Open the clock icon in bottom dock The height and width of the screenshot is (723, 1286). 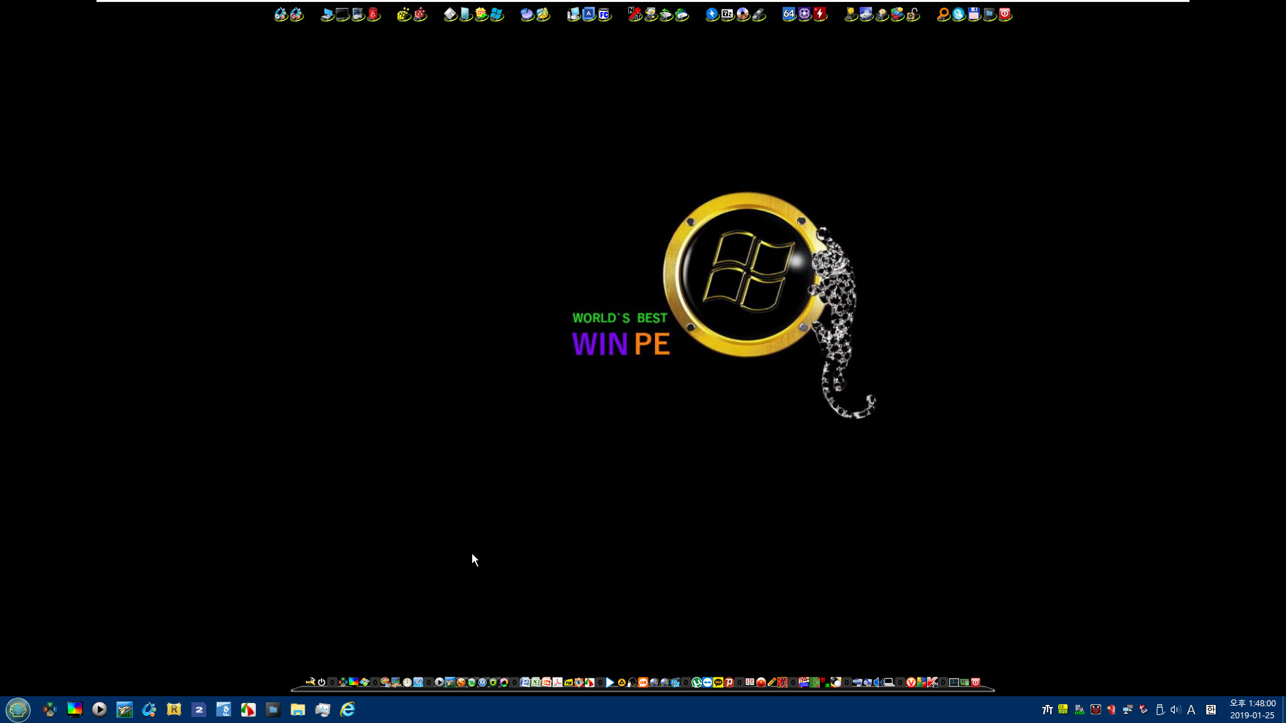(407, 682)
